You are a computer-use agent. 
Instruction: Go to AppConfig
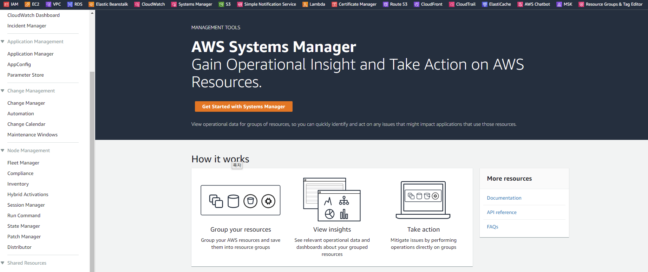pos(19,64)
